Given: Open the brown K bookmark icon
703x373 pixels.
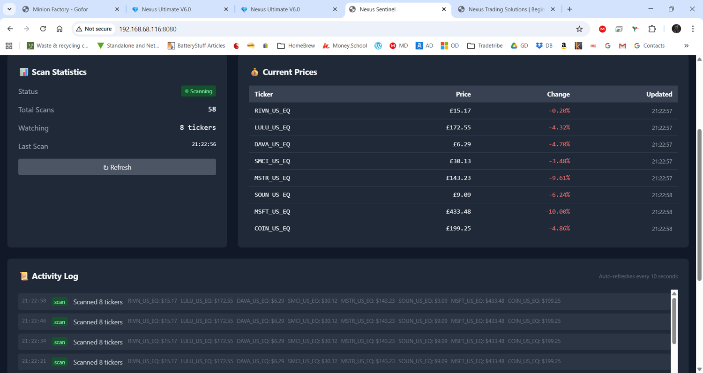Looking at the screenshot, I should coord(578,45).
